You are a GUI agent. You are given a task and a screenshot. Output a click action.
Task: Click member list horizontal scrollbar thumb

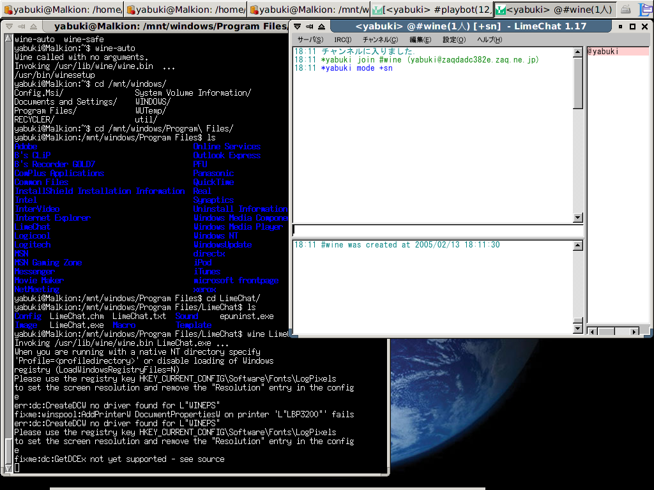[x=606, y=332]
